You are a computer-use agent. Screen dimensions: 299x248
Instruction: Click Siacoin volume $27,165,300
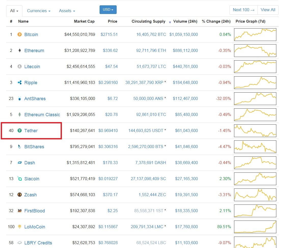tap(186, 179)
